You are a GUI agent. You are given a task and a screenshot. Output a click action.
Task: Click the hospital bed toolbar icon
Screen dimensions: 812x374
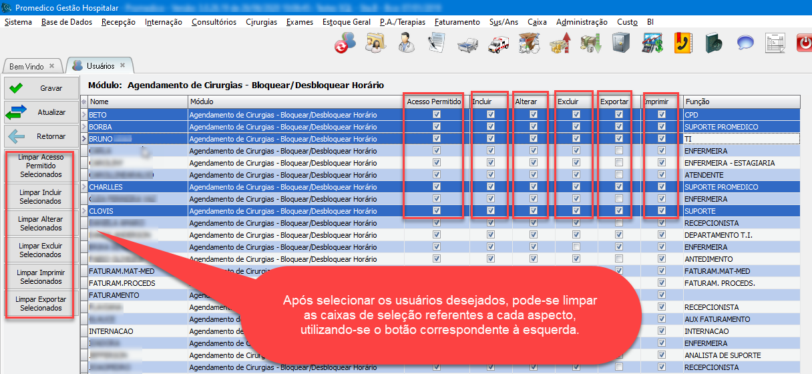pos(467,44)
